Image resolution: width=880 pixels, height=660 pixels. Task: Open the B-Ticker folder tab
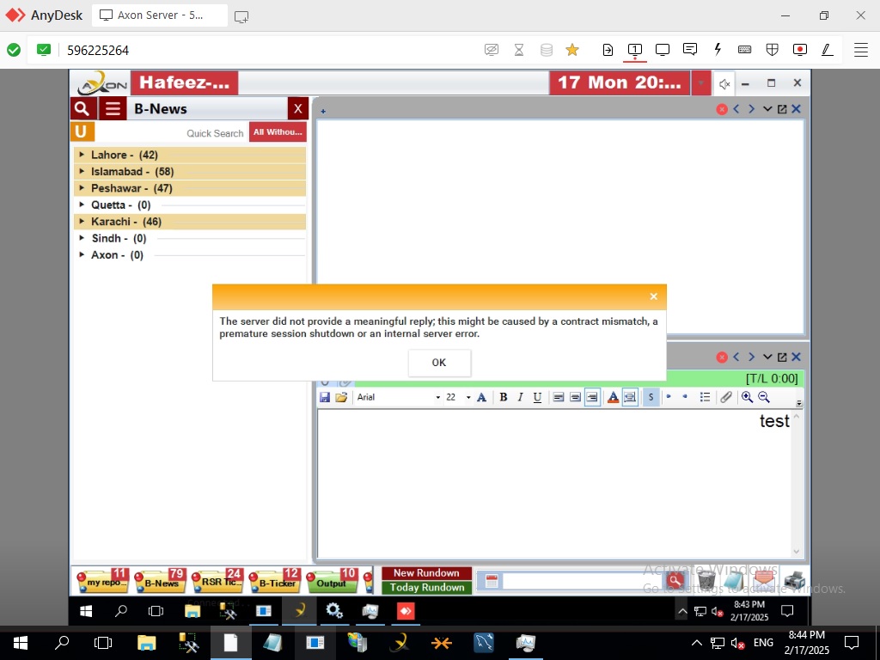(x=278, y=583)
